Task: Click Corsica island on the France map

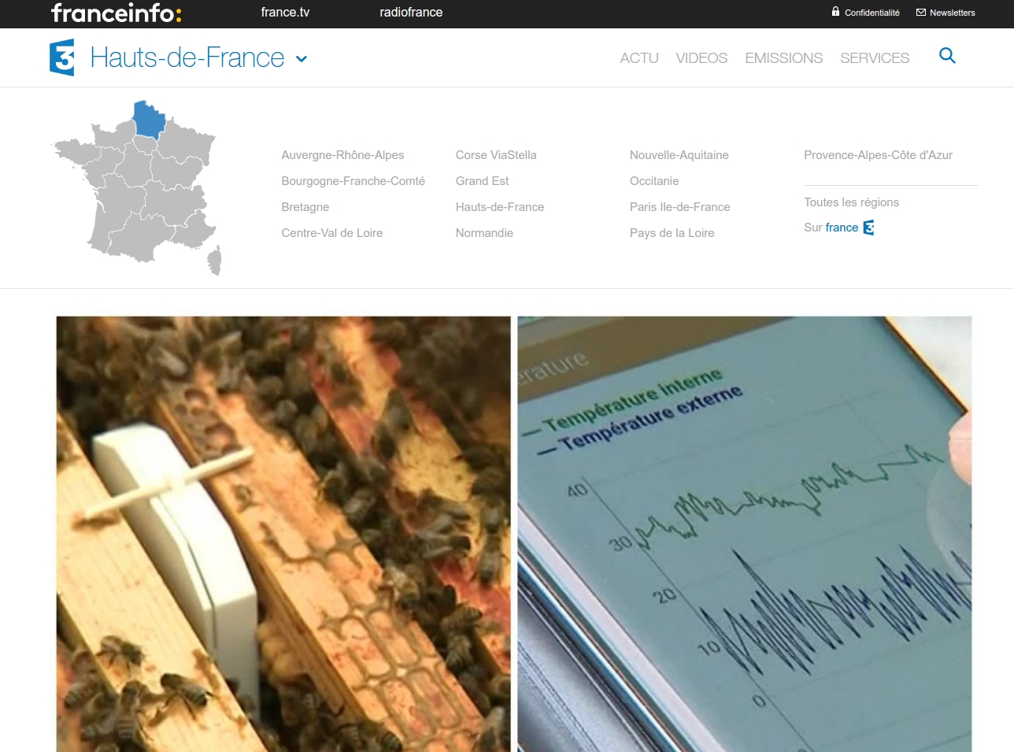Action: click(x=215, y=261)
